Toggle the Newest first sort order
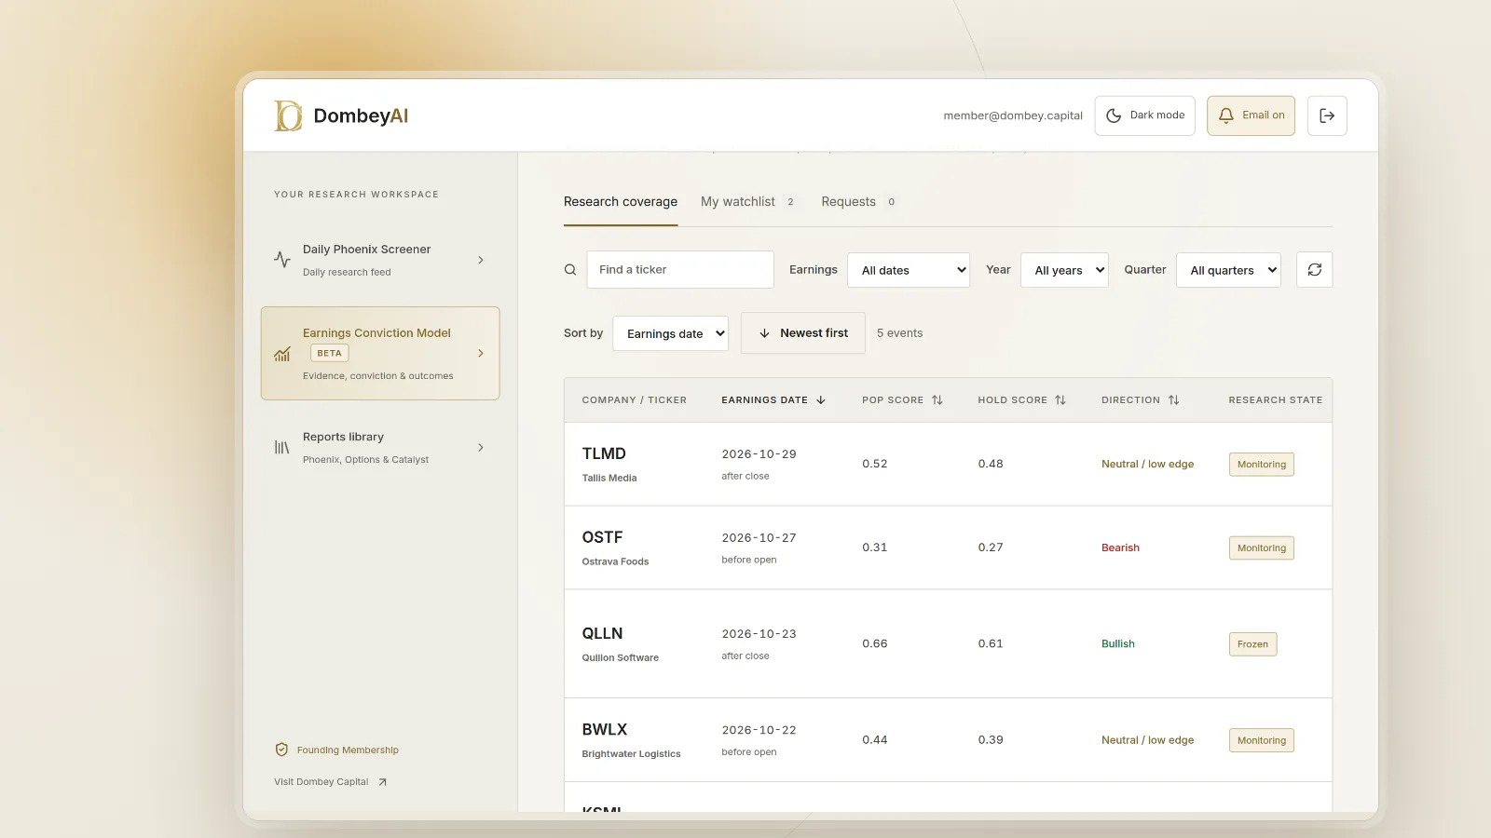Screen dimensions: 1491x838 803,333
